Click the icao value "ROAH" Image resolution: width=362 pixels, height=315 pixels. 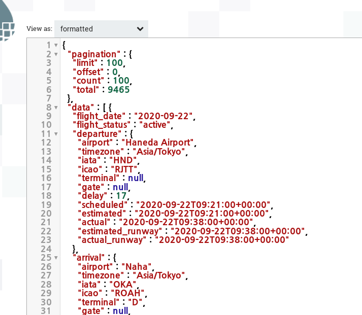coord(127,293)
